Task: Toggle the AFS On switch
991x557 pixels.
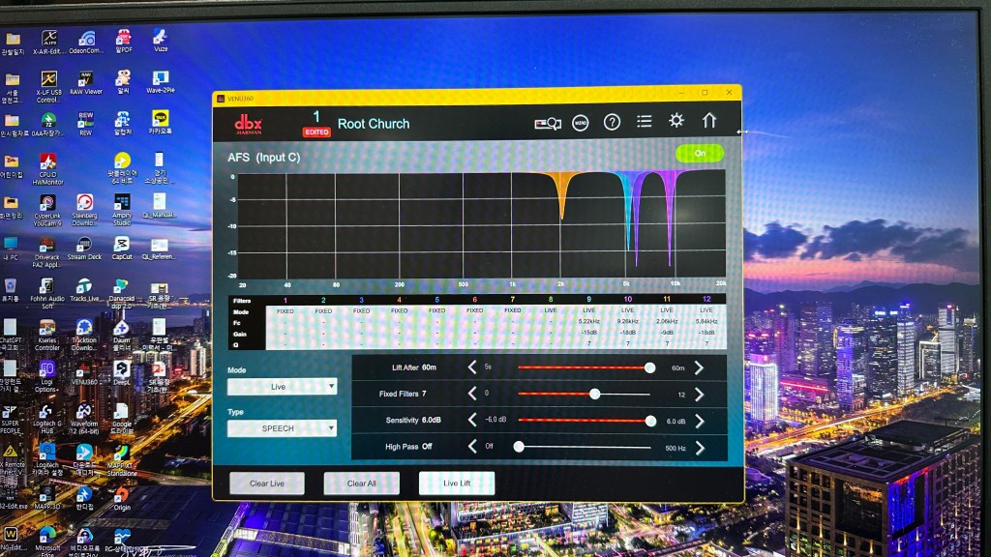Action: point(699,153)
